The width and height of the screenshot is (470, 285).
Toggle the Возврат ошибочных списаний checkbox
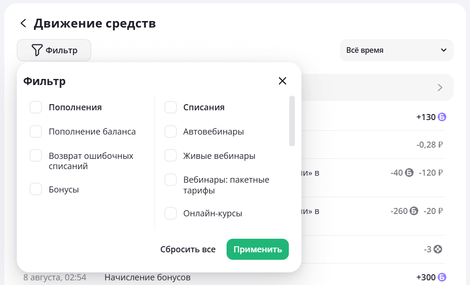click(36, 156)
